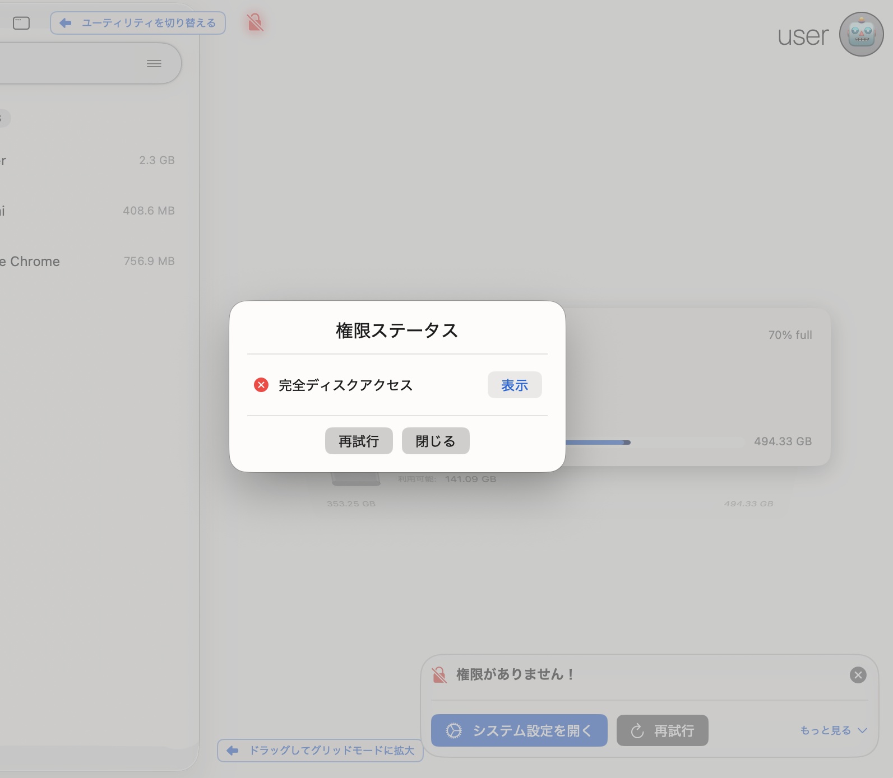Click the disk usage progress bar
This screenshot has height=778, width=893.
click(x=655, y=442)
